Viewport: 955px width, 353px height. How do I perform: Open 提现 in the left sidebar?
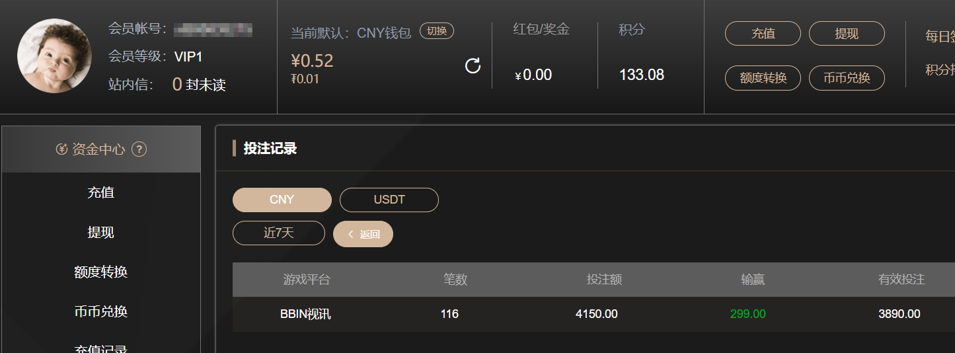(x=101, y=232)
